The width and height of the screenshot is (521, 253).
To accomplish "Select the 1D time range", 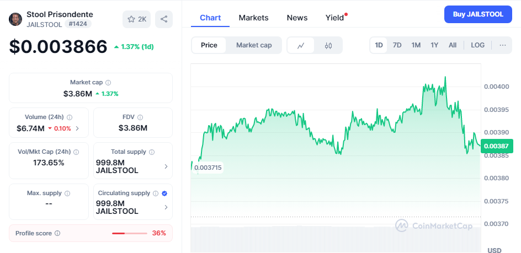I will [x=379, y=45].
